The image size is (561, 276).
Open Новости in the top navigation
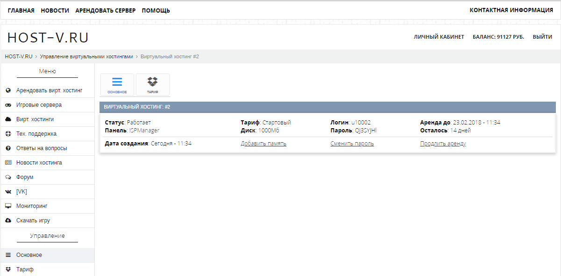(x=55, y=10)
